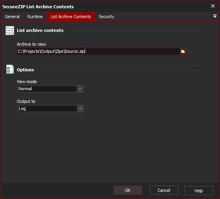Switch to the General tab

[x=12, y=17]
